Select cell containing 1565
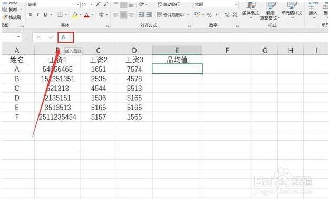Image resolution: width=331 pixels, height=203 pixels. click(x=134, y=117)
